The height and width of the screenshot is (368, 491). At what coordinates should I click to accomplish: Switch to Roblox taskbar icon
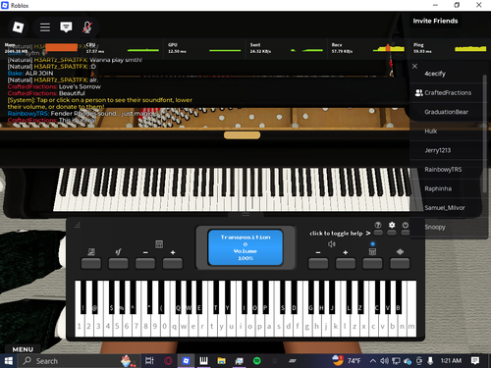tap(186, 361)
